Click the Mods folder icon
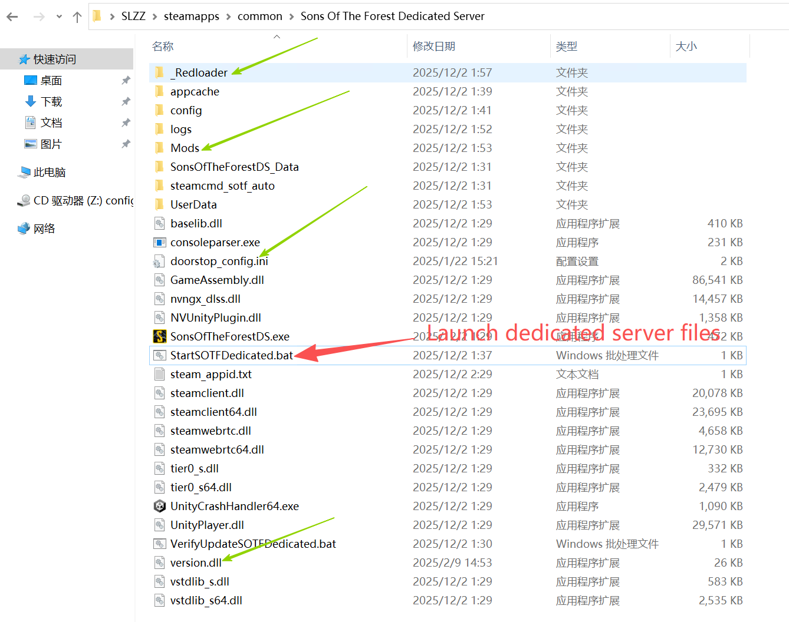Image resolution: width=789 pixels, height=622 pixels. point(159,148)
